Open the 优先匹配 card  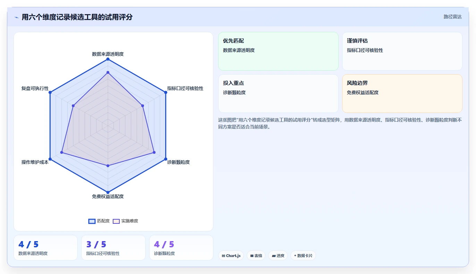[278, 51]
